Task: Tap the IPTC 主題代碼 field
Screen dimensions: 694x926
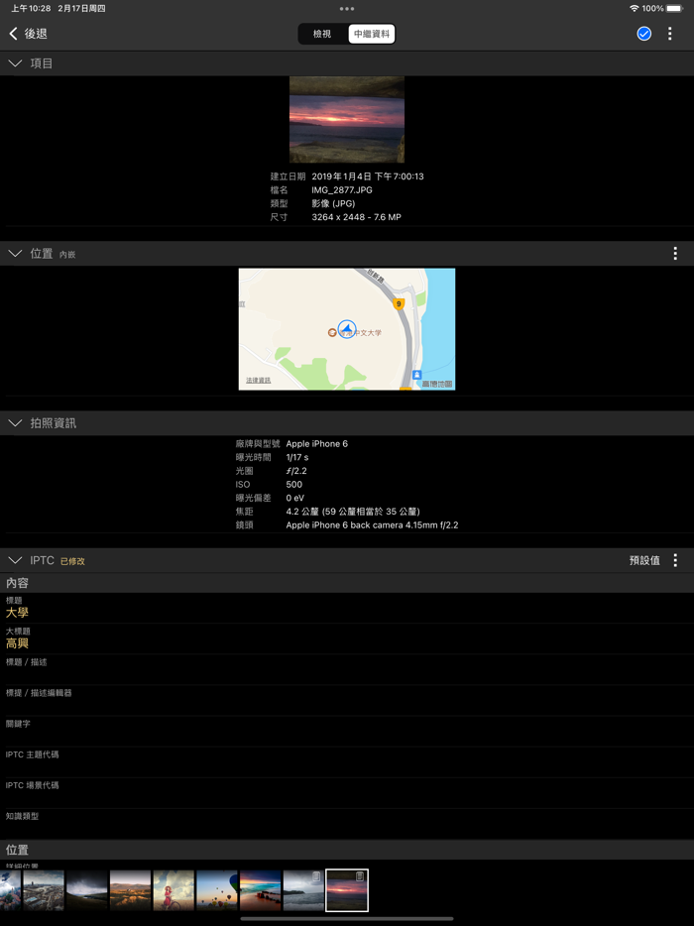Action: (347, 761)
